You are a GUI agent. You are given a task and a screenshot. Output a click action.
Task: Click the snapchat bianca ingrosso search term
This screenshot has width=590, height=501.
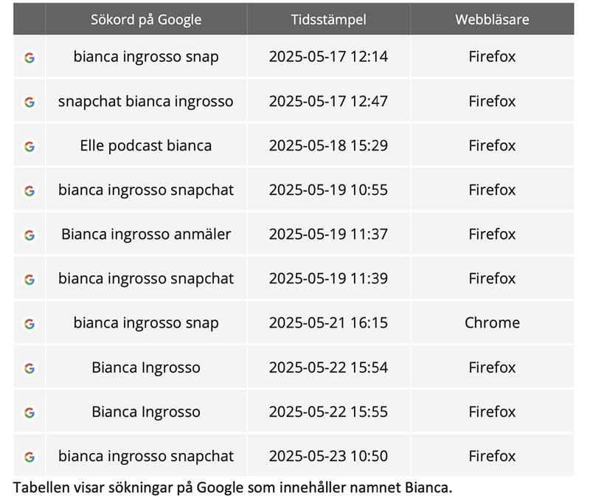tap(146, 101)
